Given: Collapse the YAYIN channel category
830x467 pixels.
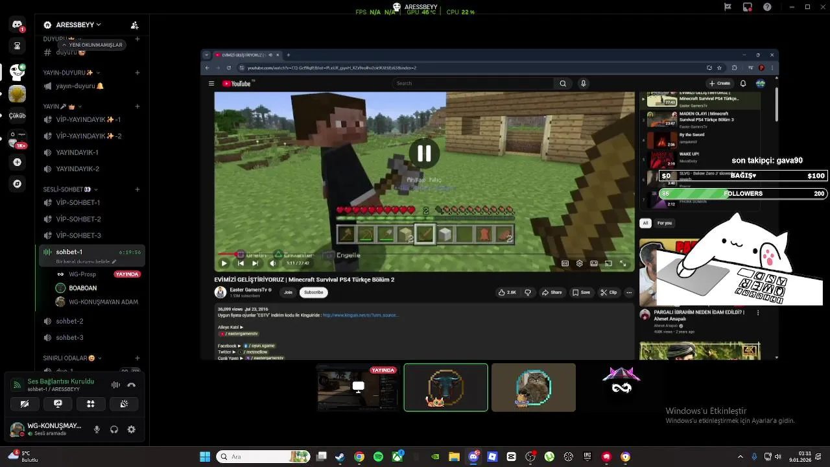Looking at the screenshot, I should [x=63, y=106].
